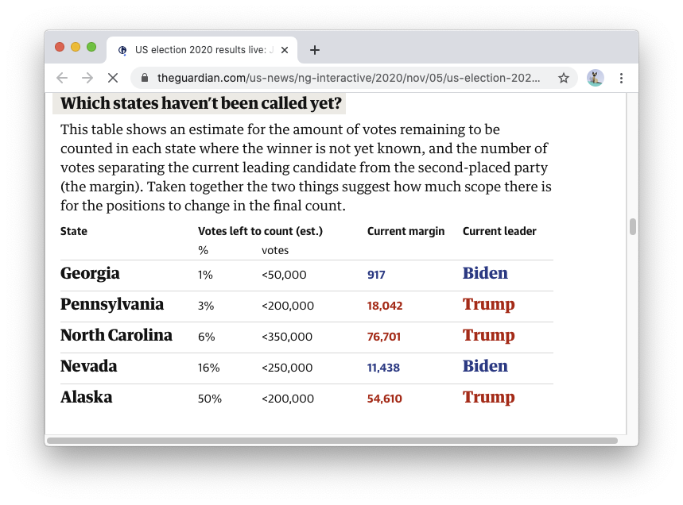View site security lock info

[145, 78]
